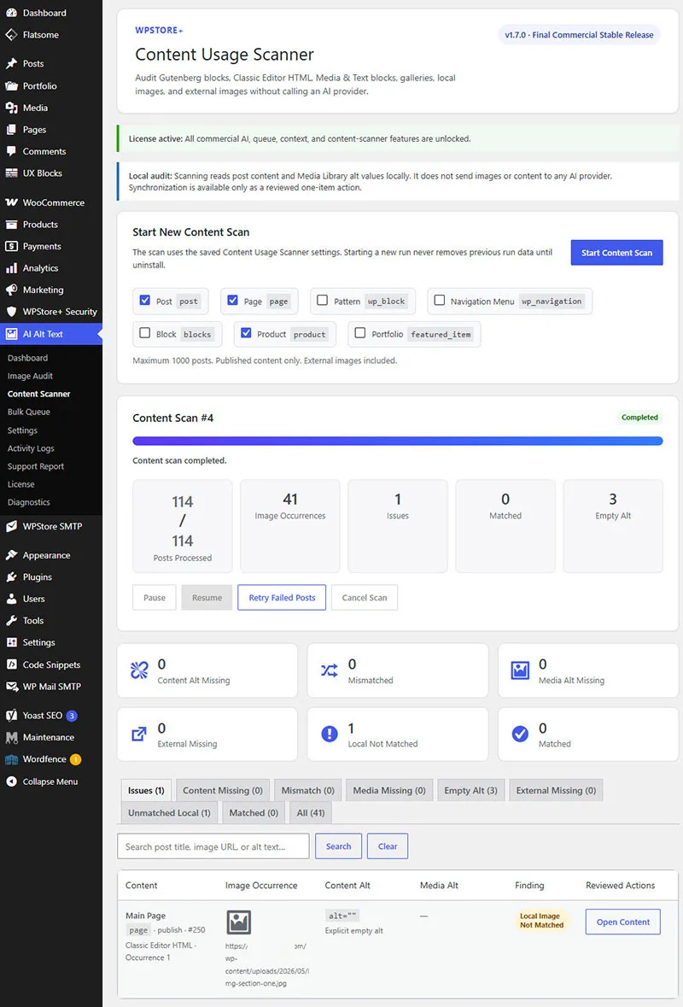Screen dimensions: 683x1007
Task: Click the Analytics bar chart icon
Action: [12, 268]
